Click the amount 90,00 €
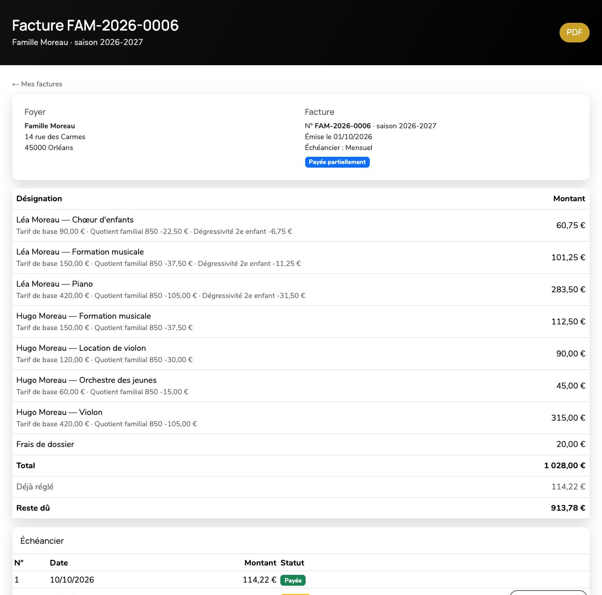Image resolution: width=602 pixels, height=595 pixels. pyautogui.click(x=570, y=354)
